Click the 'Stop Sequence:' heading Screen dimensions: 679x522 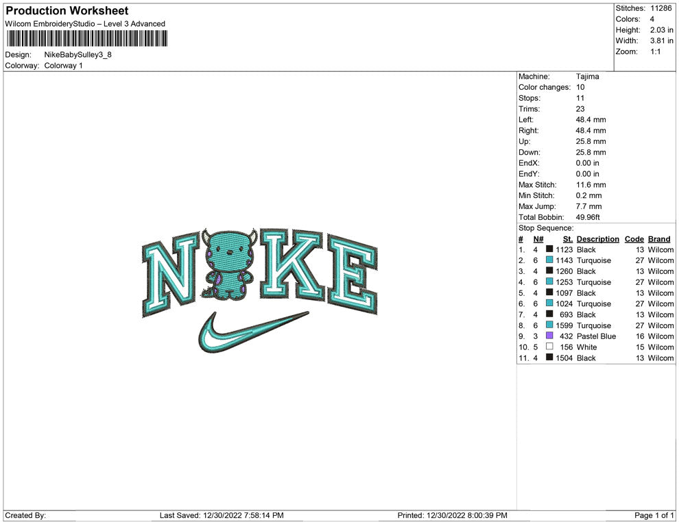pos(546,228)
